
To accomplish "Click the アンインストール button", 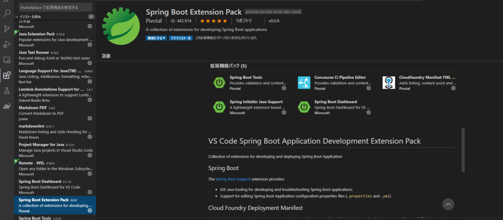I will point(180,38).
